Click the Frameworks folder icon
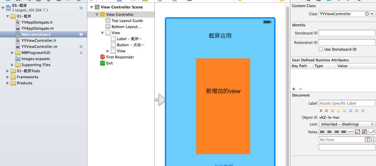This screenshot has height=166, width=376. tap(13, 77)
